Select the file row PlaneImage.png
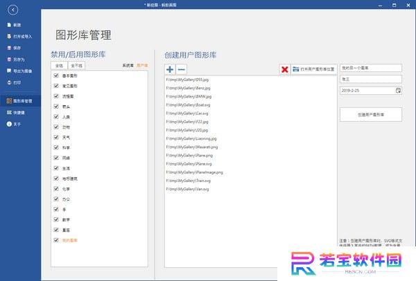416x281 pixels. point(250,172)
